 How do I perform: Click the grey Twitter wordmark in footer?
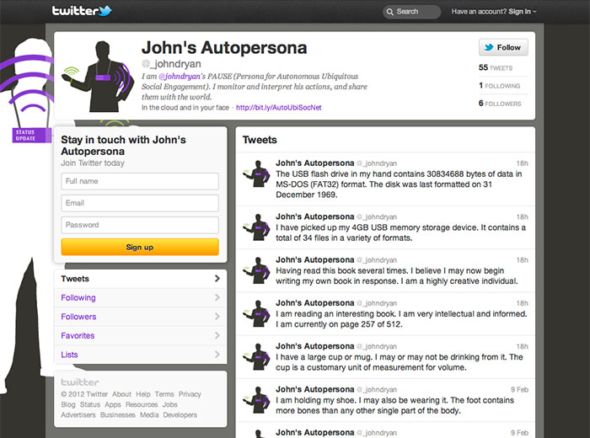tap(80, 382)
